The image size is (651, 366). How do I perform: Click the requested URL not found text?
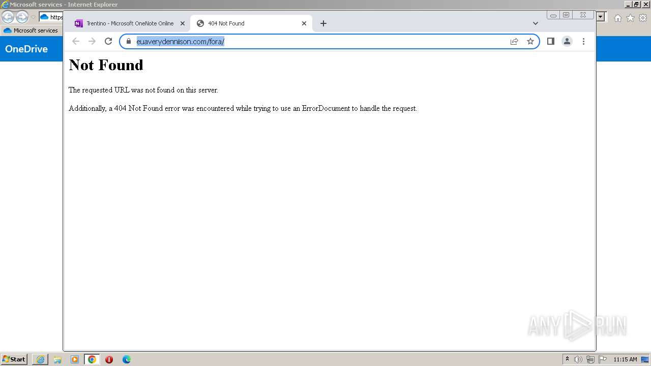point(143,90)
